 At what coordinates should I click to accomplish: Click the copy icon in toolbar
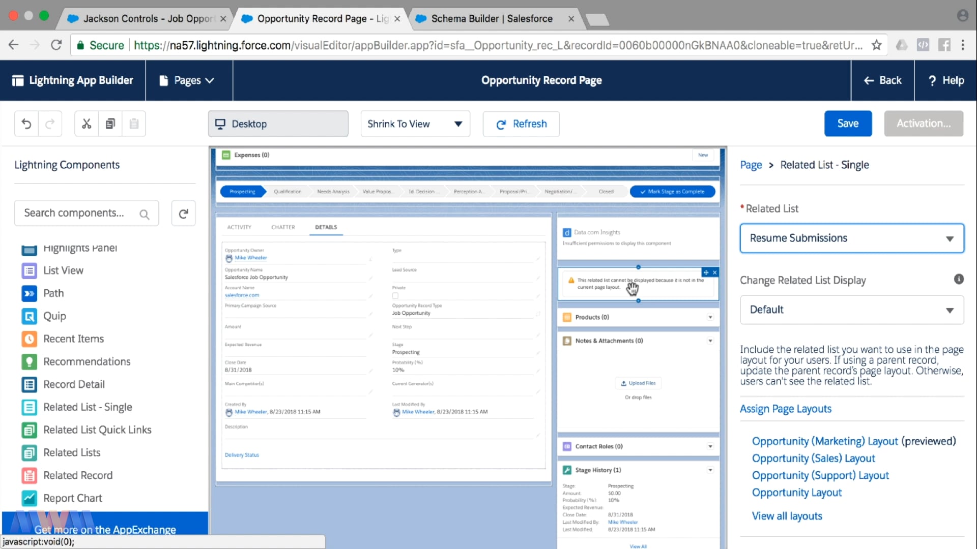click(109, 124)
